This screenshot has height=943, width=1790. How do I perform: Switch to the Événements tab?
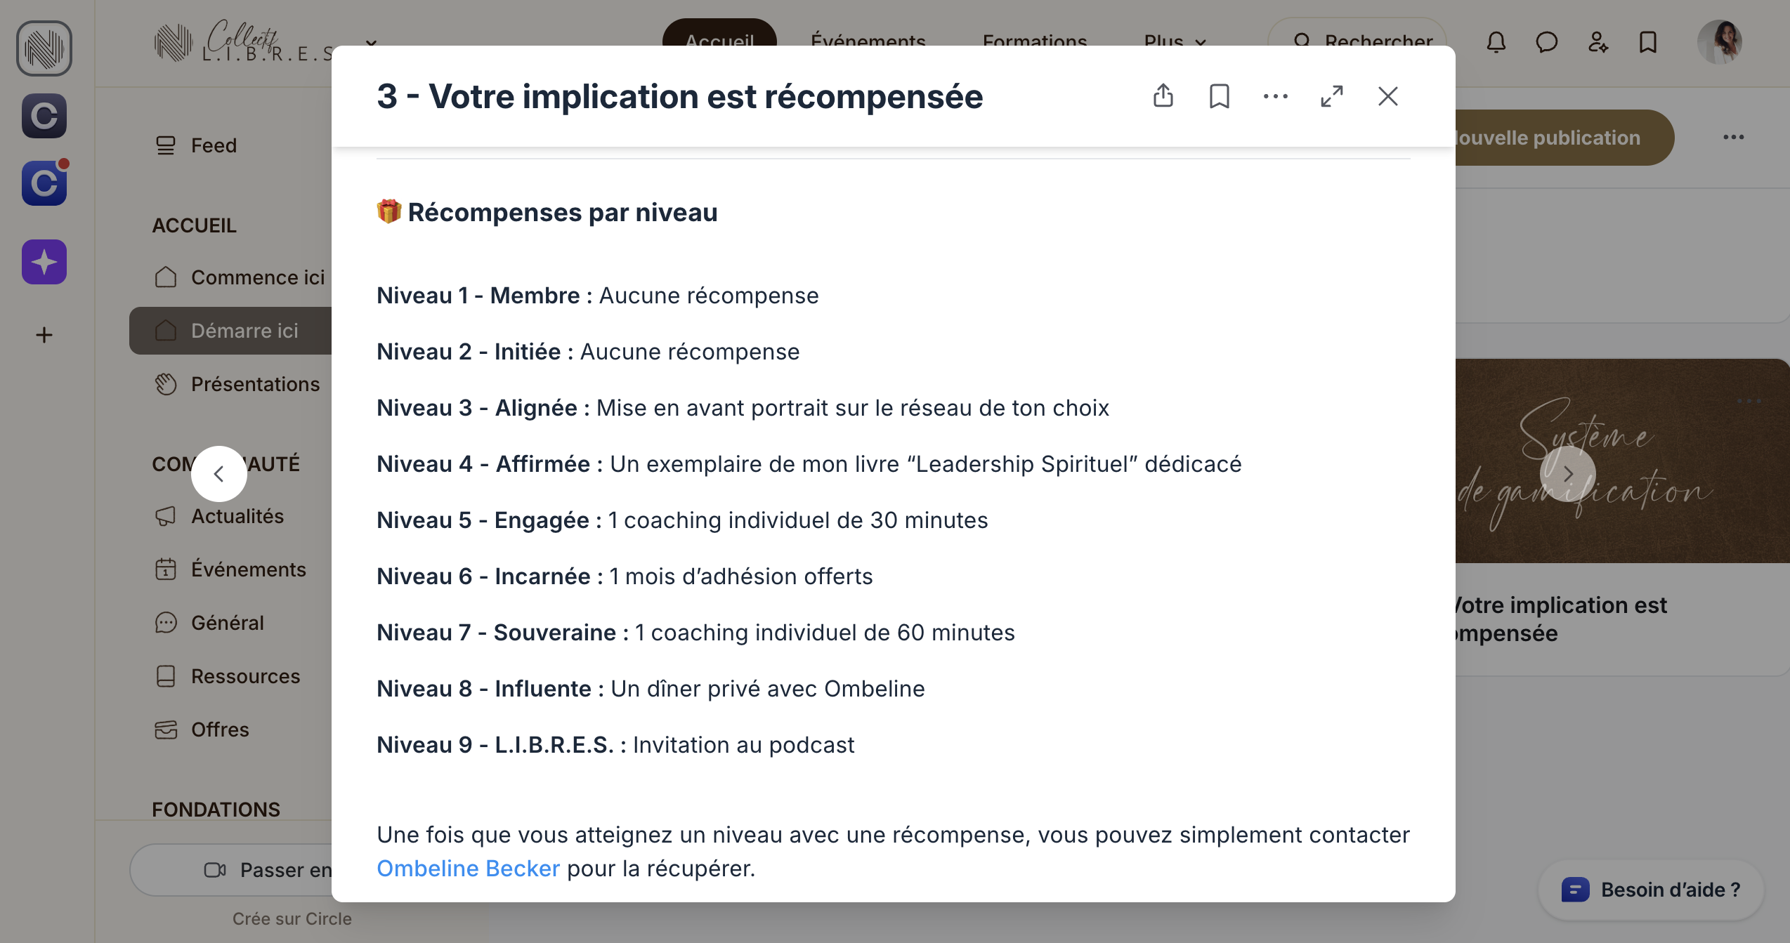point(868,42)
